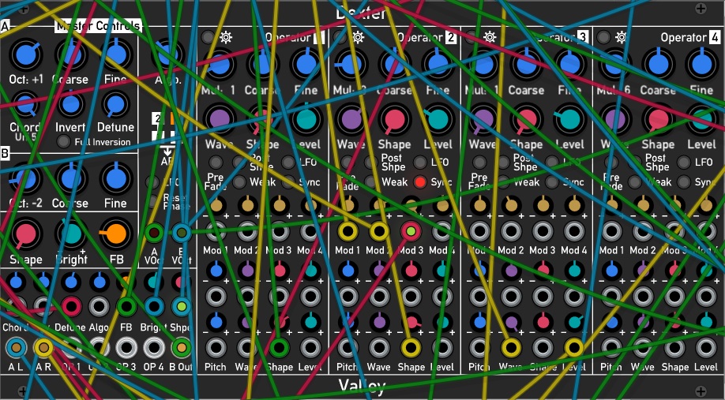The height and width of the screenshot is (400, 725).
Task: Click the gear icon for Operator 1
Action: coord(226,37)
